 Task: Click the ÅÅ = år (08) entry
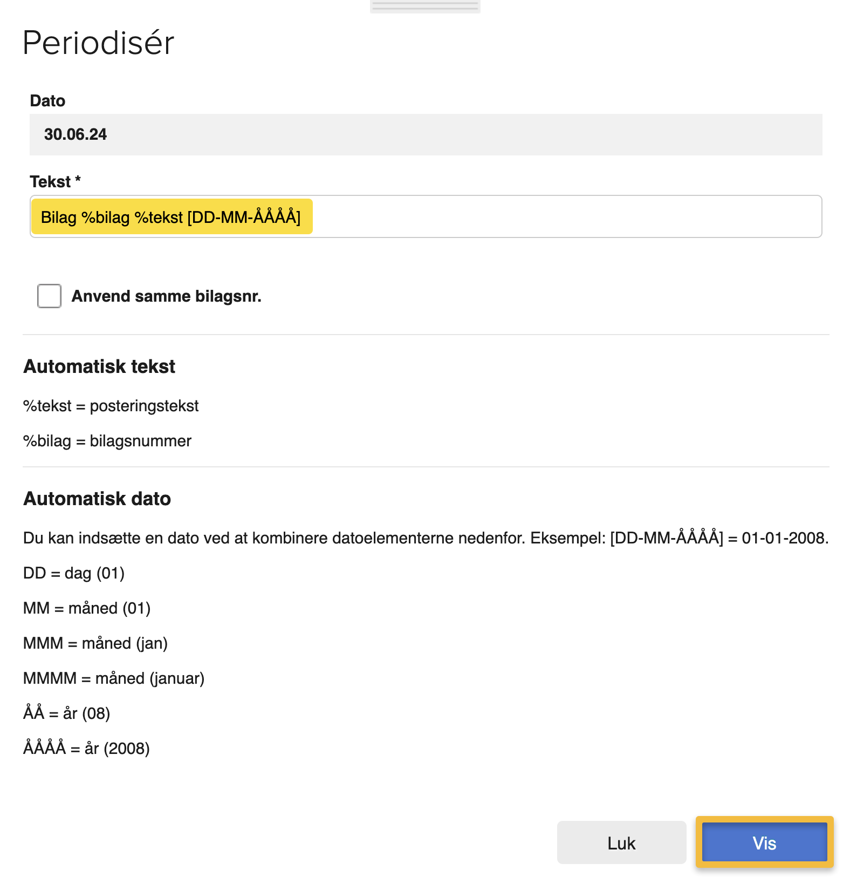[x=66, y=713]
